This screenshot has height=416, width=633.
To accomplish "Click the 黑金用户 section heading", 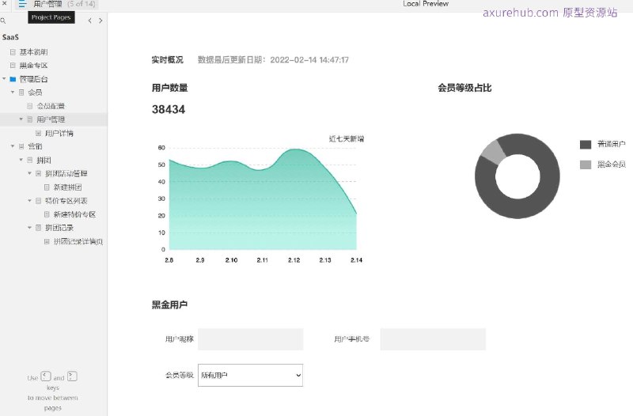I will coord(169,305).
